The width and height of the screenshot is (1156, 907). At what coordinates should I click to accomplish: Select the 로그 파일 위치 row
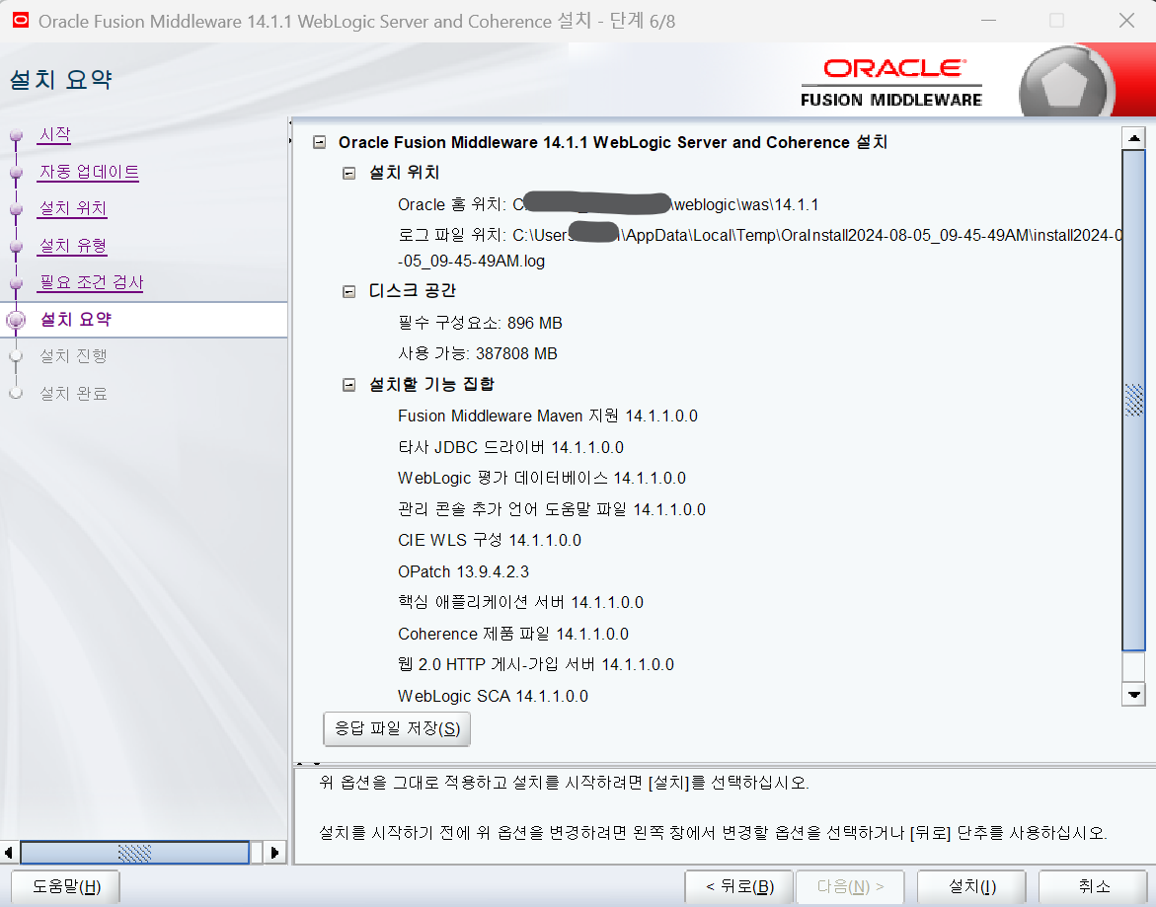click(760, 248)
